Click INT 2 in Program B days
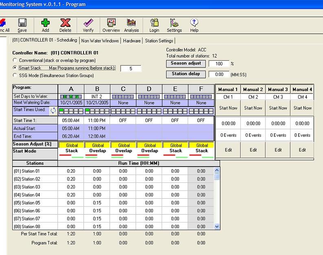This screenshot has height=255, width=323. coord(97,97)
